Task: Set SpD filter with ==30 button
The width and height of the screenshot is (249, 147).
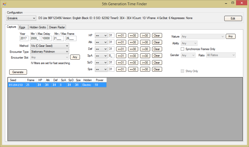Action: pyautogui.click(x=133, y=63)
